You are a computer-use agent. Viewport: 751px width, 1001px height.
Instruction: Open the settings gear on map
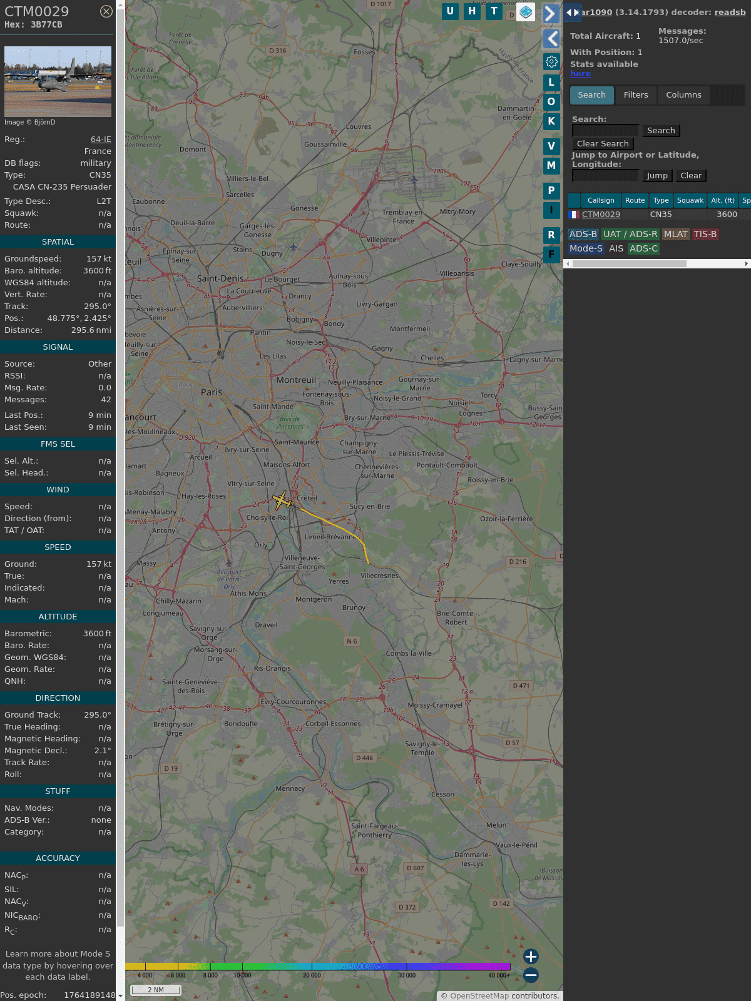[551, 61]
